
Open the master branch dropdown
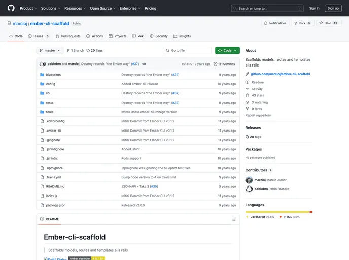coord(50,51)
